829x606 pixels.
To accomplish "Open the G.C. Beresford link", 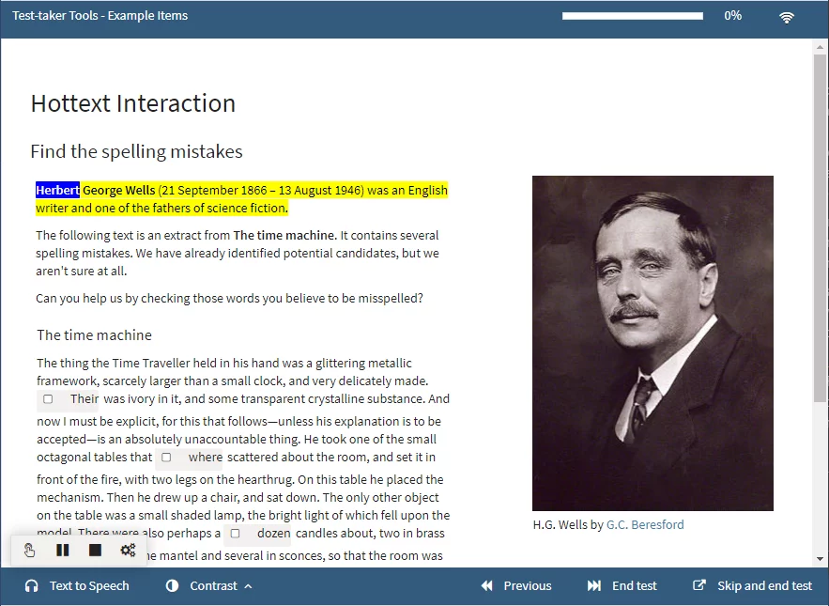I will coord(645,525).
